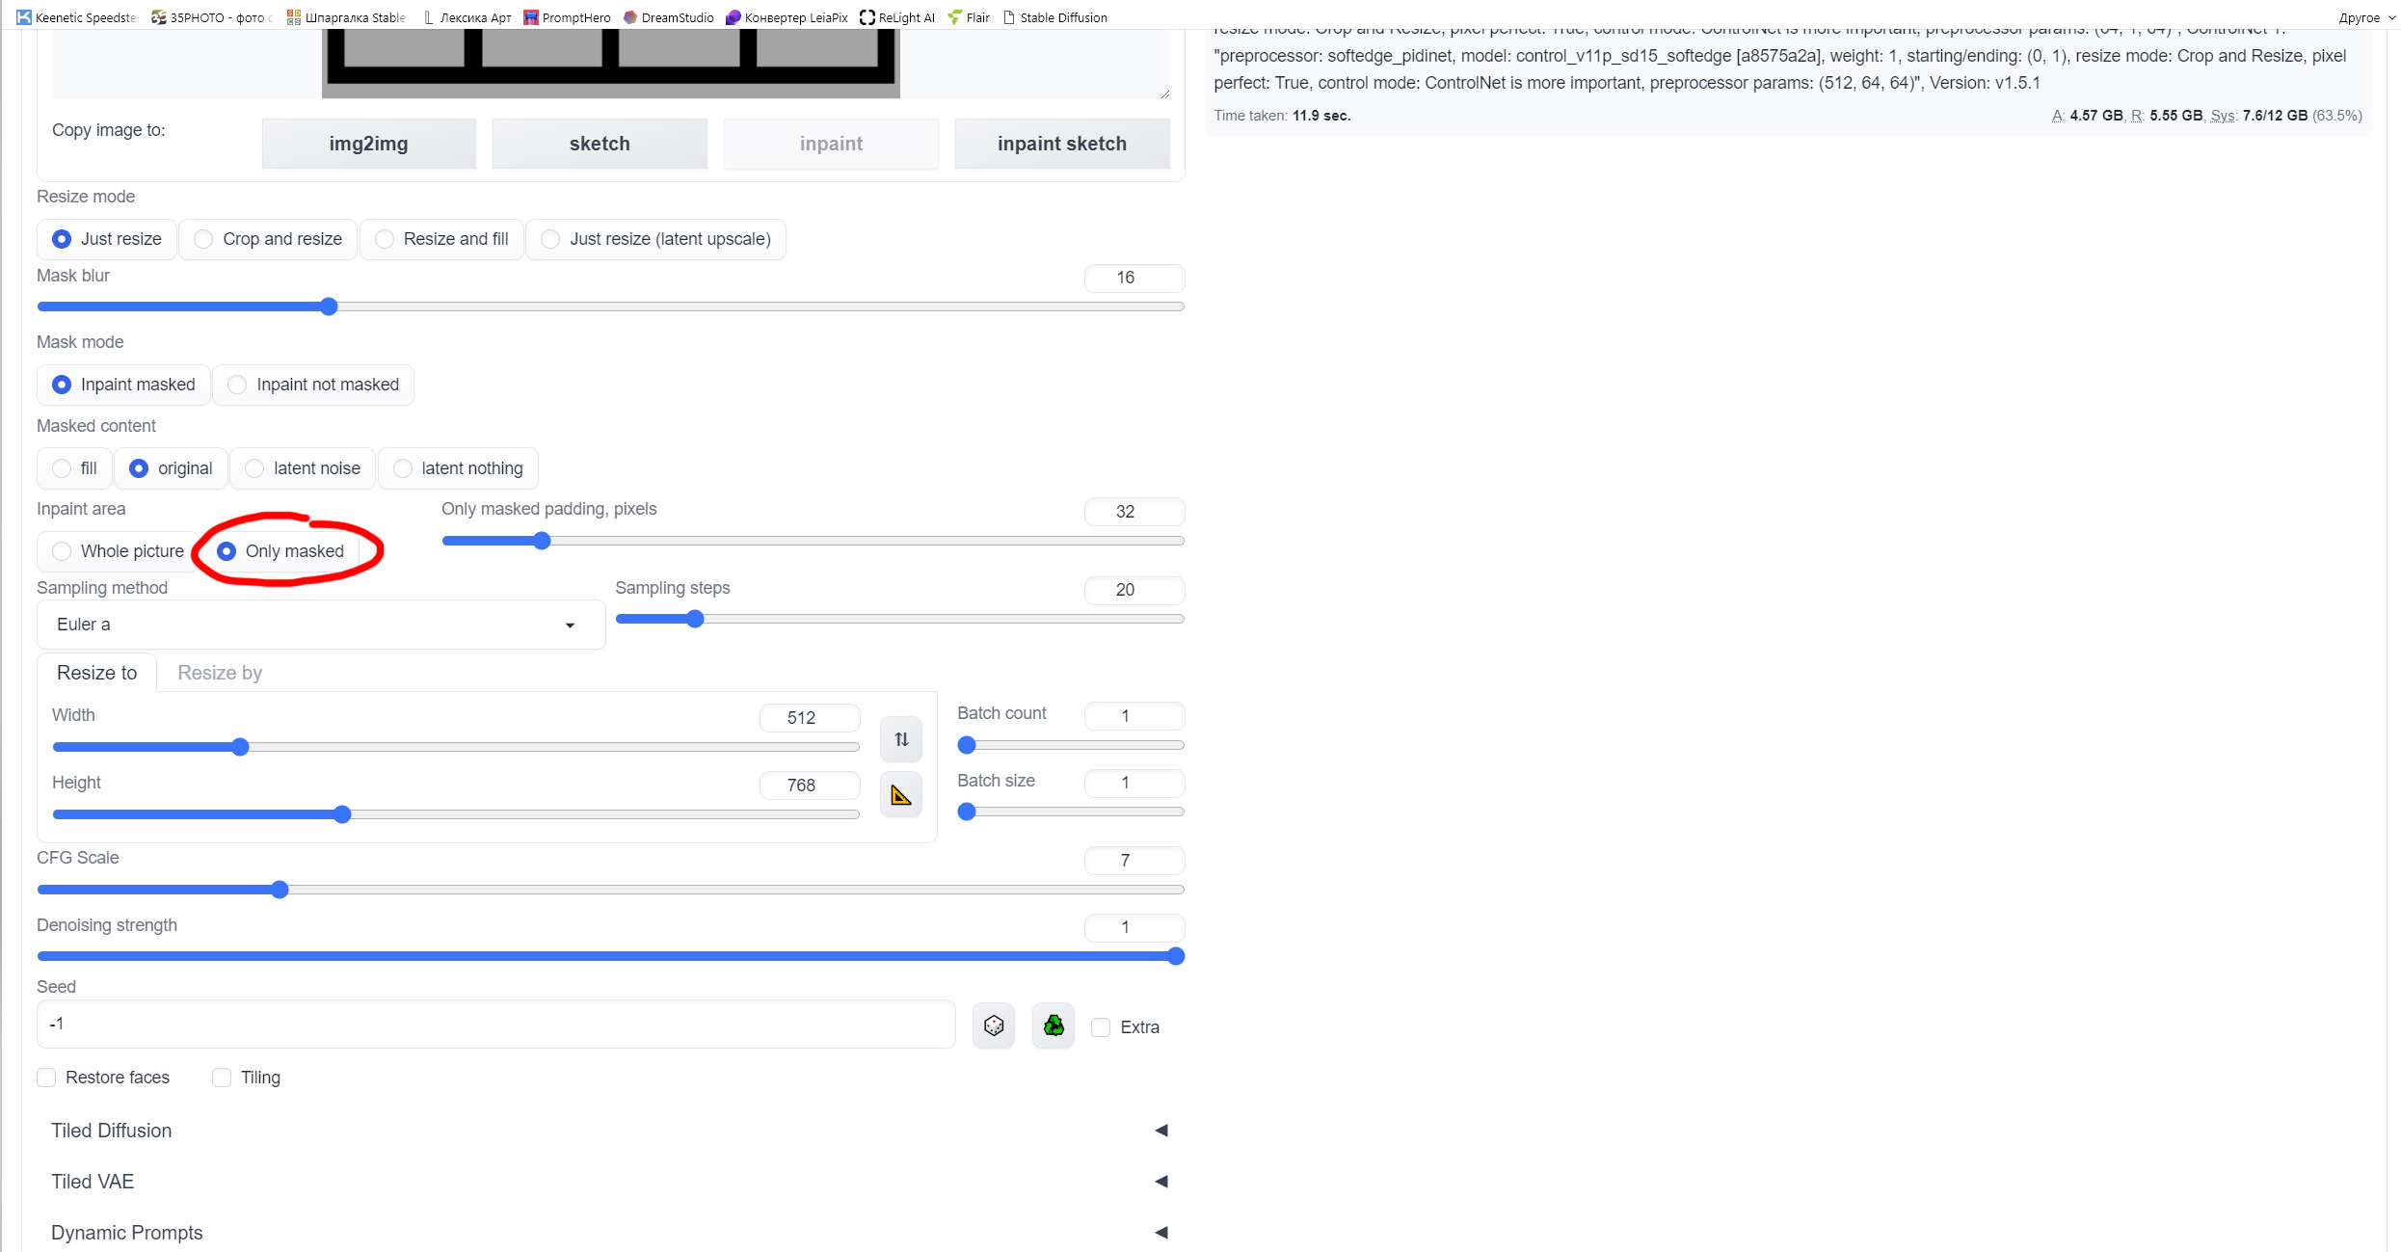Viewport: 2401px width, 1252px height.
Task: Copy image to inpaint sketch
Action: (x=1061, y=143)
